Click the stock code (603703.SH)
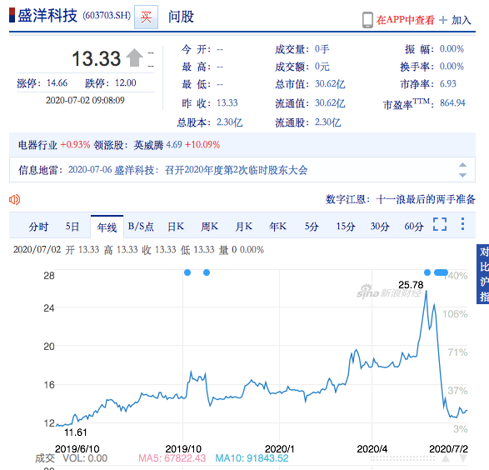Screen dimensions: 489x470 [x=107, y=15]
